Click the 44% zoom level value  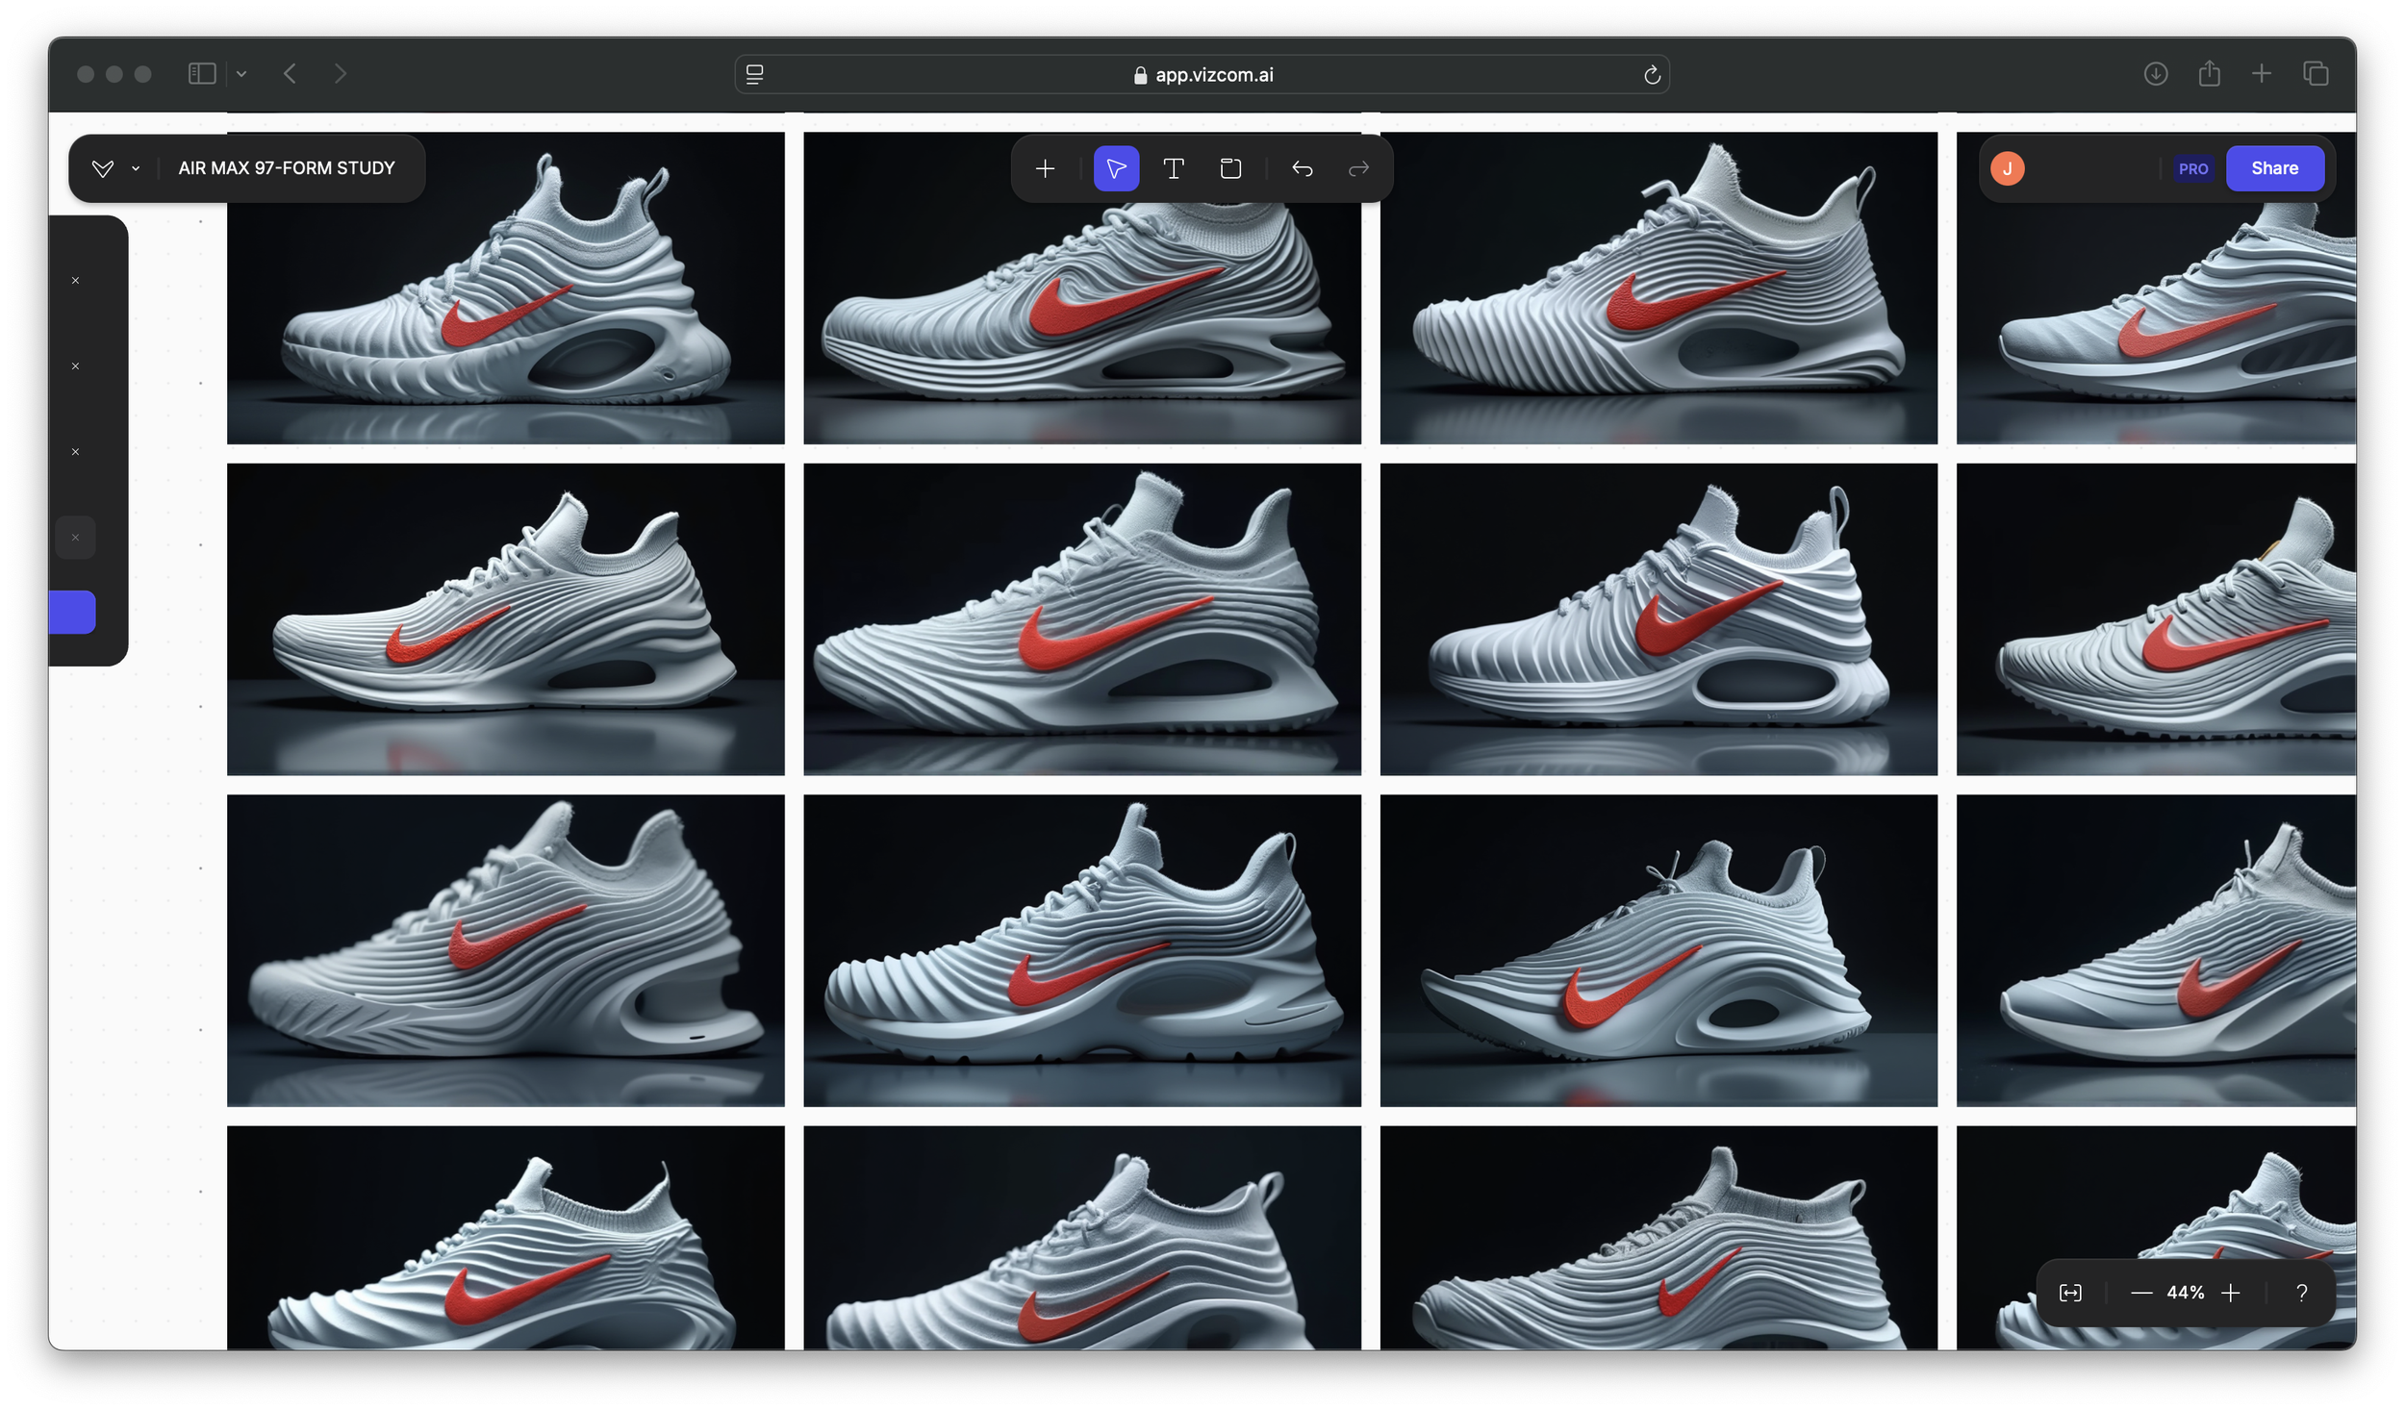click(x=2186, y=1293)
